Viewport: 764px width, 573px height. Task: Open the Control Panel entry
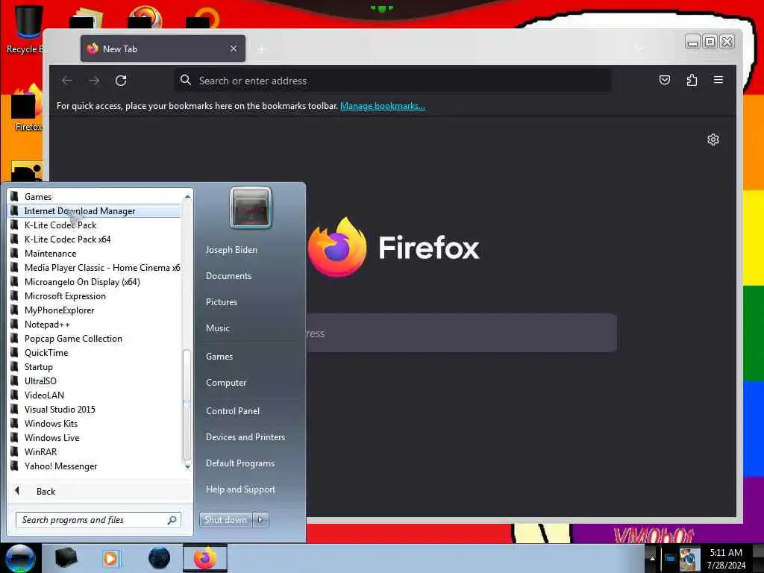[x=233, y=411]
